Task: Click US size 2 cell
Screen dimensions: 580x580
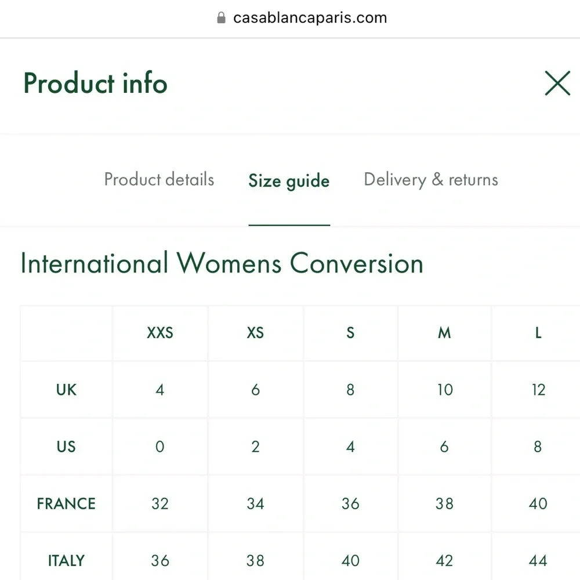Action: [x=255, y=447]
